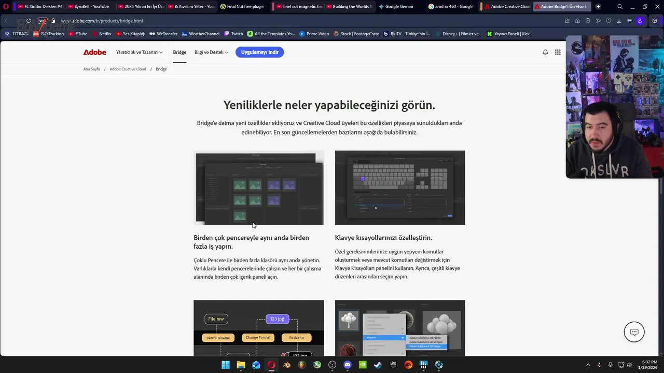The image size is (664, 373).
Task: Show hidden system tray icons
Action: [x=588, y=365]
